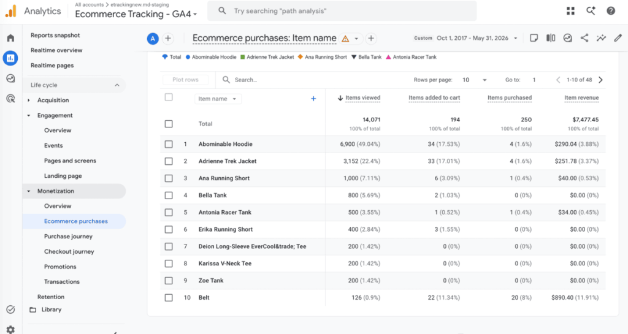Open Pages and screens report

pyautogui.click(x=70, y=161)
